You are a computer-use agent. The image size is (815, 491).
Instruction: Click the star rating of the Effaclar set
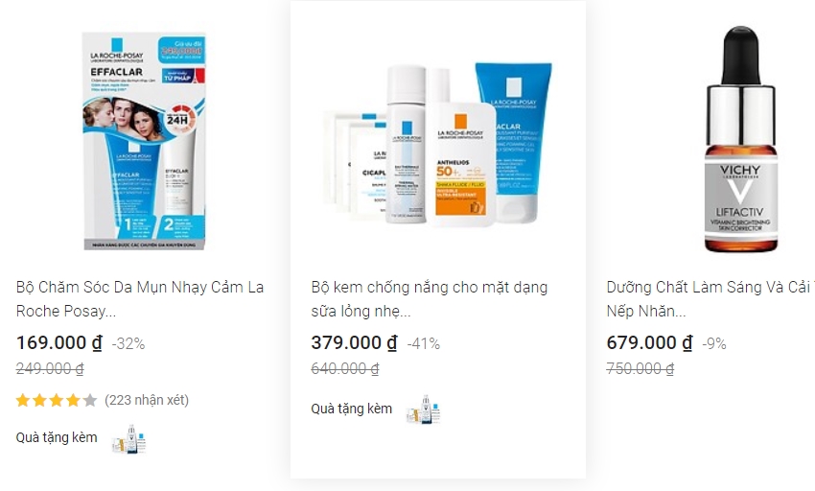tap(57, 400)
